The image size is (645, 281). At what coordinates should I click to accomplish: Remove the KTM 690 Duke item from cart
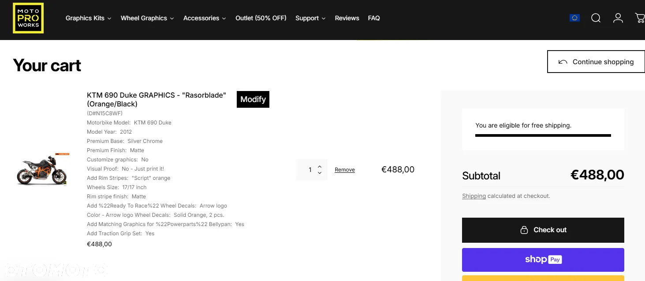[x=345, y=170]
